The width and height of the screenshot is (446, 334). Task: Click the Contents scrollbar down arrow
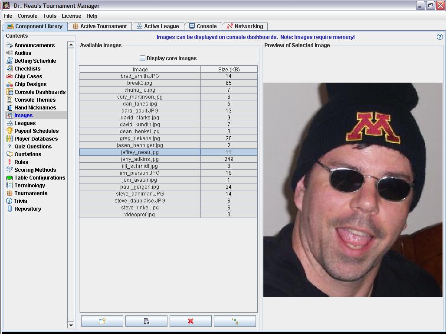(71, 325)
